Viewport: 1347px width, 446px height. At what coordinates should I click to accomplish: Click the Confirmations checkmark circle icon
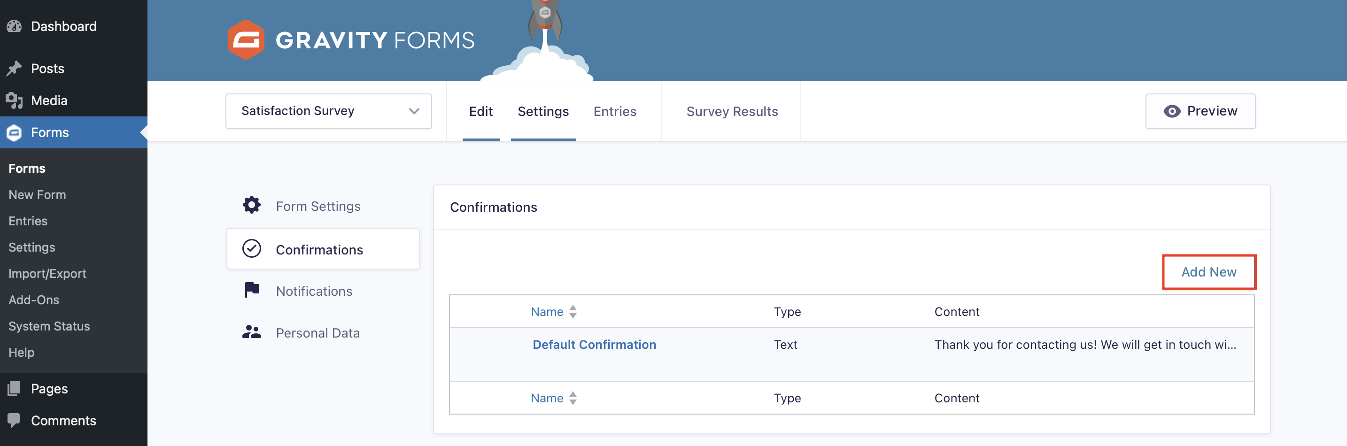[252, 248]
